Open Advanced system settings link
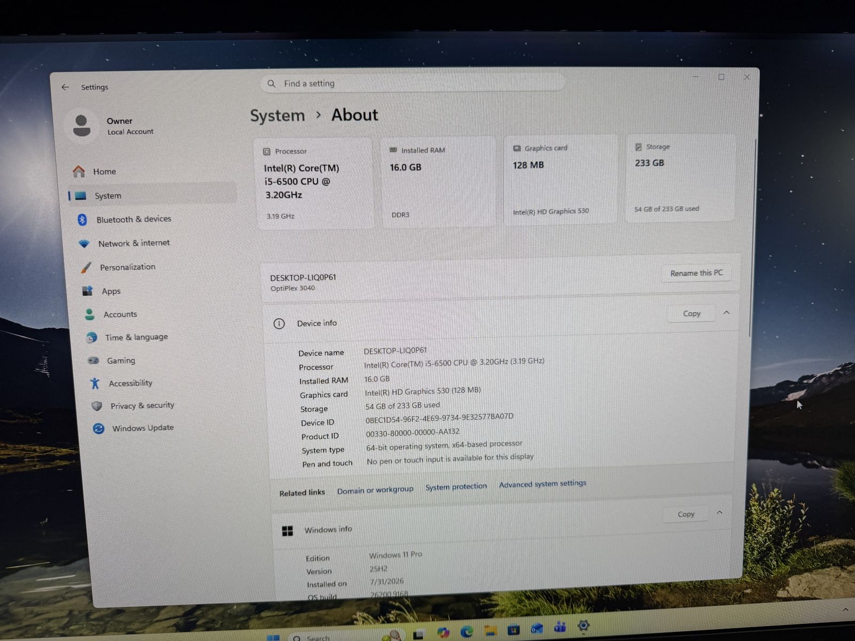 [542, 484]
